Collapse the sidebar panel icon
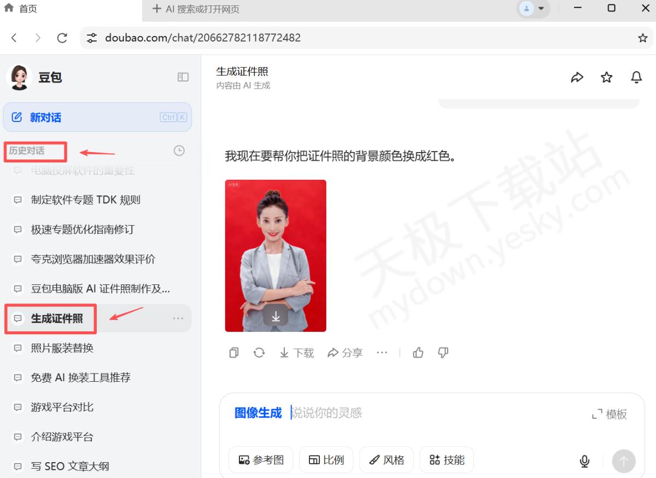Screen dimensions: 656x478 (x=183, y=78)
